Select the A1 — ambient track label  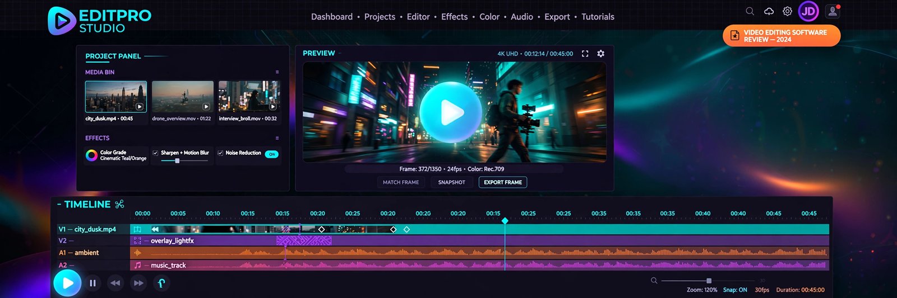(x=78, y=253)
